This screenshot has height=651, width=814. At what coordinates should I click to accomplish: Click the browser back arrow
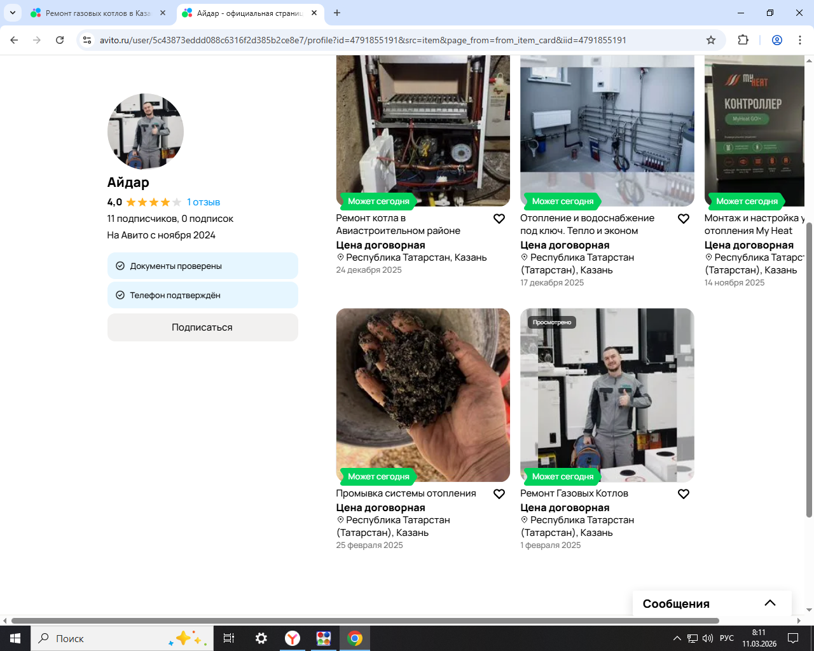click(14, 40)
